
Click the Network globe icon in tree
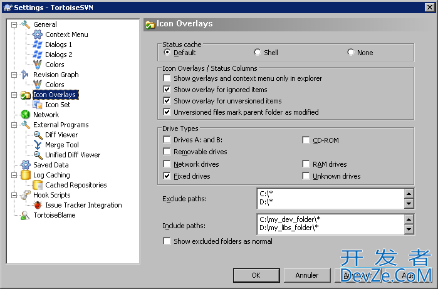tap(26, 115)
